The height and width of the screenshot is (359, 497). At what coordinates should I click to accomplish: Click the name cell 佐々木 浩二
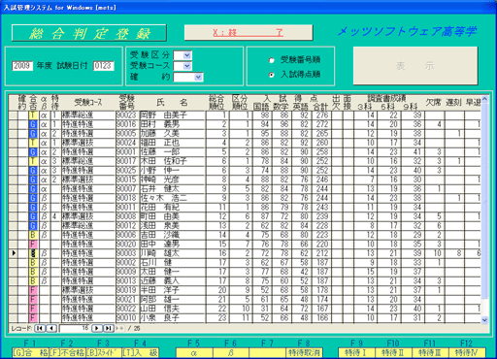(x=173, y=198)
